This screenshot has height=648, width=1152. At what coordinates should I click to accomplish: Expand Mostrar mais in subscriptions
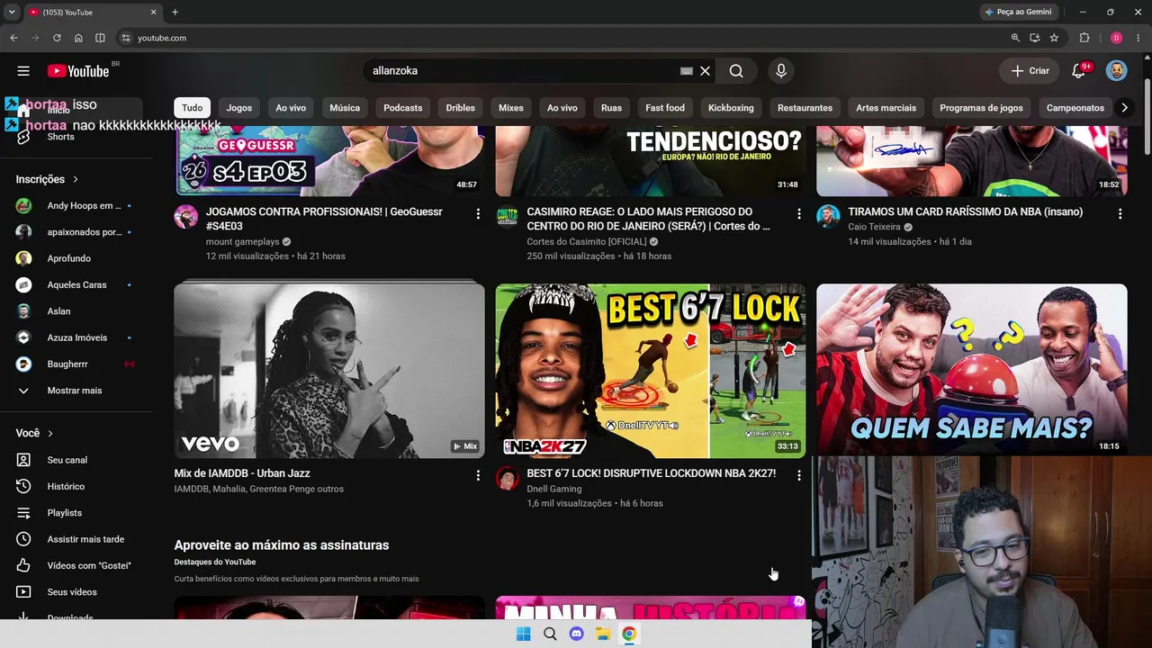coord(75,391)
